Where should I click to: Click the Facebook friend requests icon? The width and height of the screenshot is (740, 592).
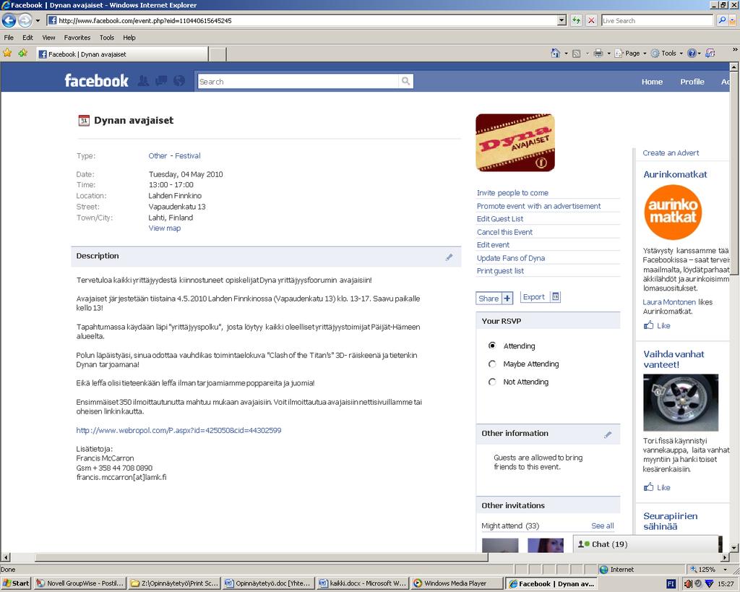pyautogui.click(x=144, y=81)
